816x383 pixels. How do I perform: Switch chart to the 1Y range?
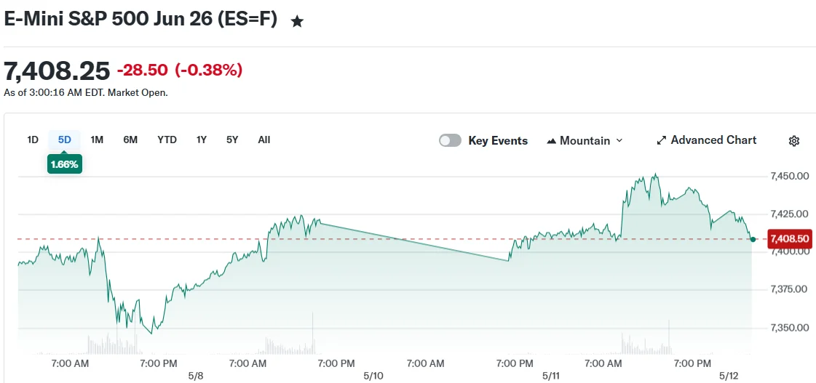(202, 140)
